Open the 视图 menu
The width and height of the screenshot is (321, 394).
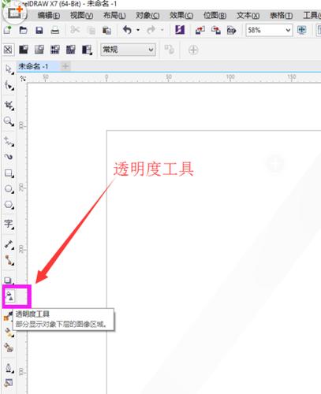tap(81, 16)
